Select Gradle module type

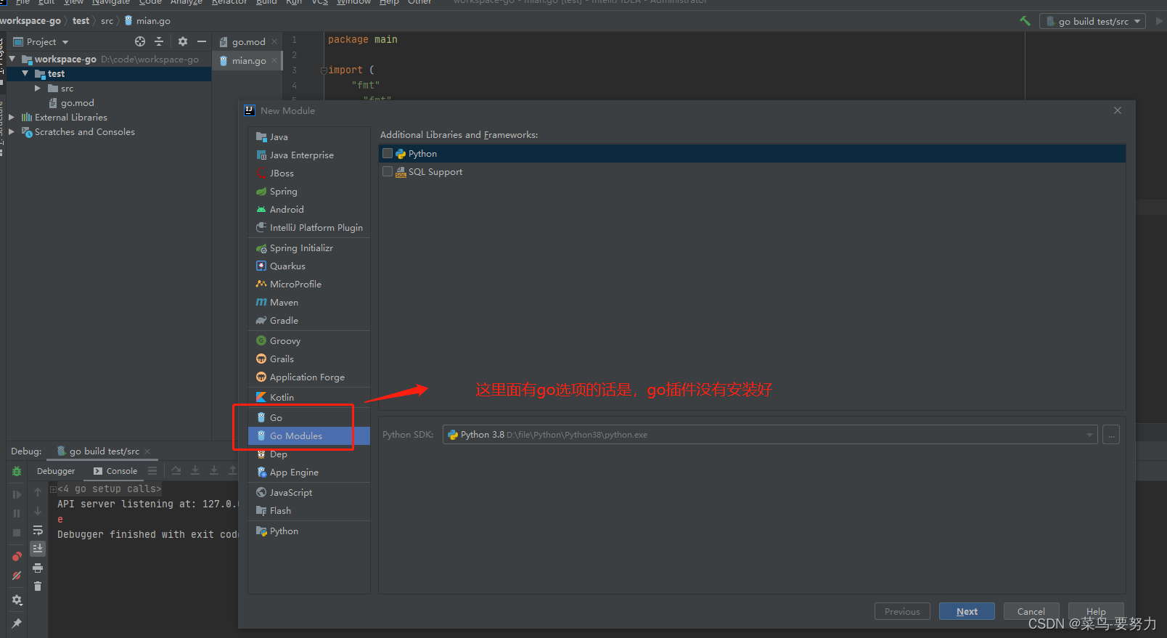pos(309,320)
